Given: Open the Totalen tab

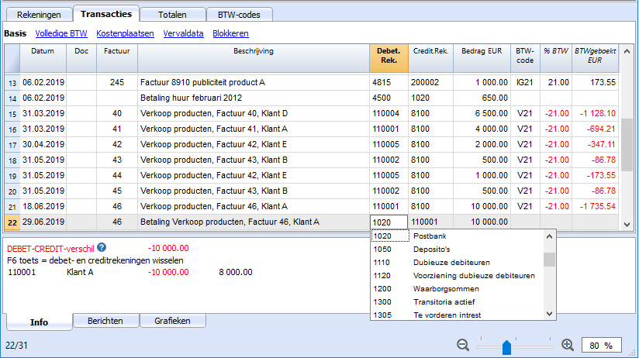Looking at the screenshot, I should tap(172, 15).
